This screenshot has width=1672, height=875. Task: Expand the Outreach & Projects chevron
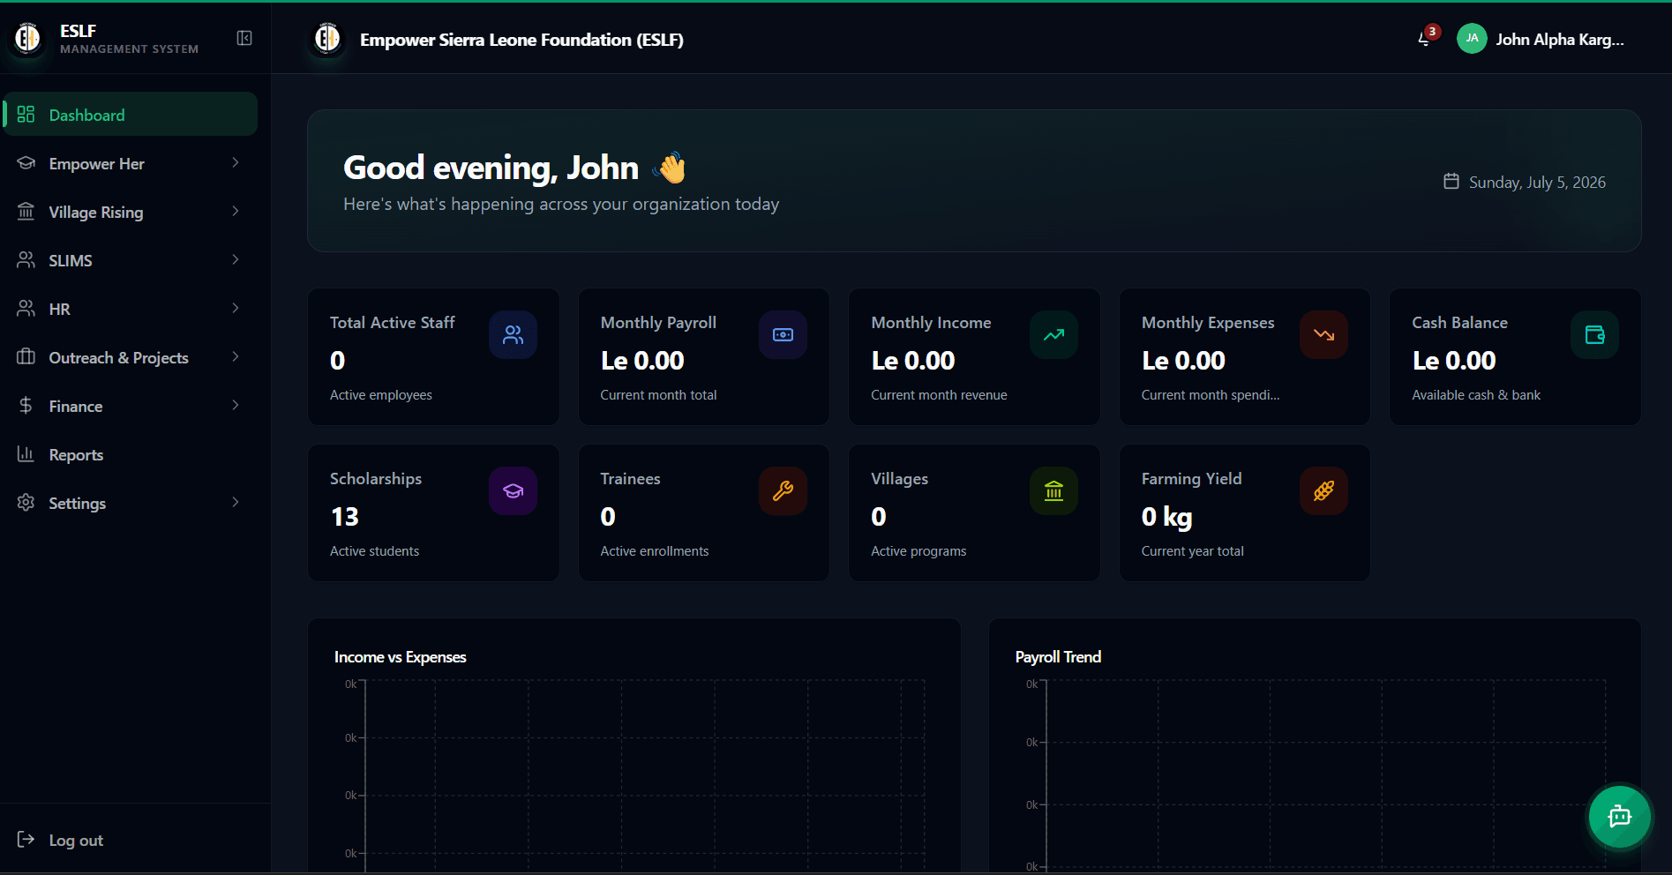click(x=236, y=356)
